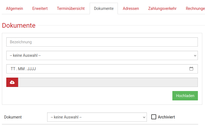Viewport: 205px width, 130px height.
Task: Click the Dokument filter label
Action: coord(13,117)
